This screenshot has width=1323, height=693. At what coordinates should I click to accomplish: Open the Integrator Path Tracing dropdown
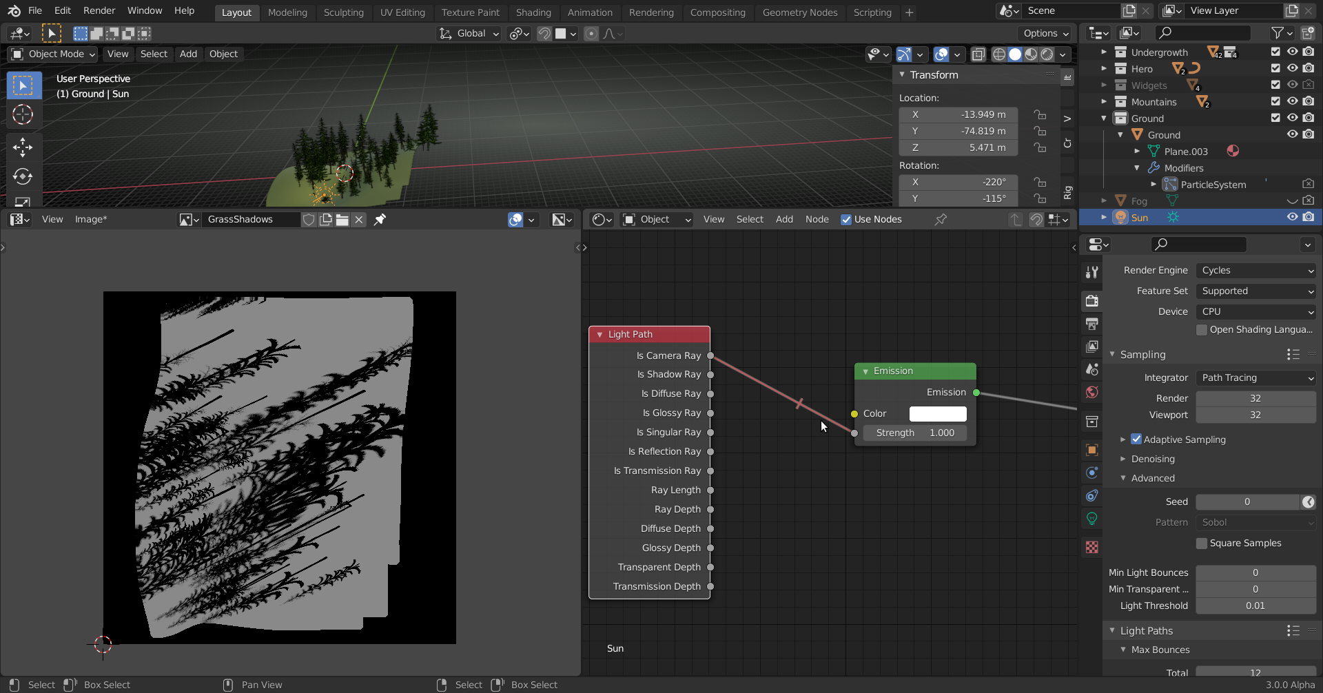coord(1255,377)
